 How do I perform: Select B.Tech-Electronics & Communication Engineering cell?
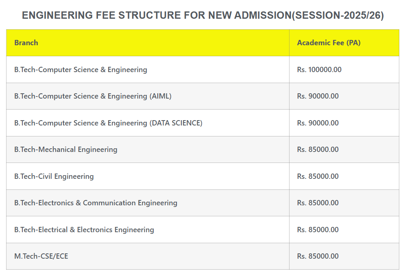click(96, 203)
